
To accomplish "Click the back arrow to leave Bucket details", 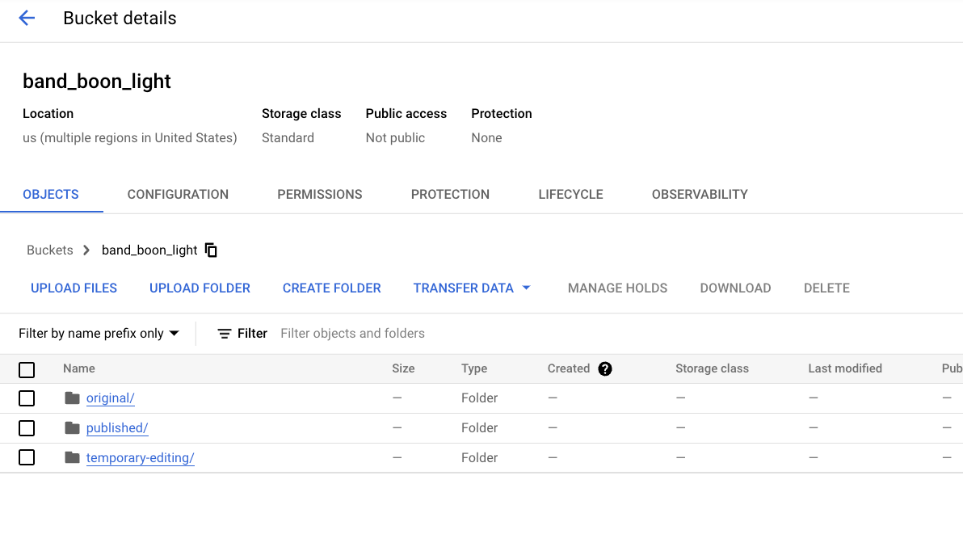I will (x=25, y=18).
